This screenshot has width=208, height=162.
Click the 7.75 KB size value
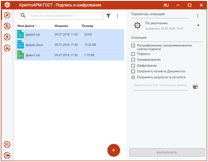point(89,55)
